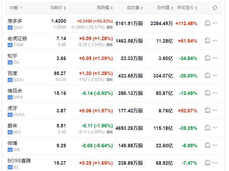Click ticker symbol TIGR
Viewport: 229px width, 171px height.
click(x=19, y=45)
